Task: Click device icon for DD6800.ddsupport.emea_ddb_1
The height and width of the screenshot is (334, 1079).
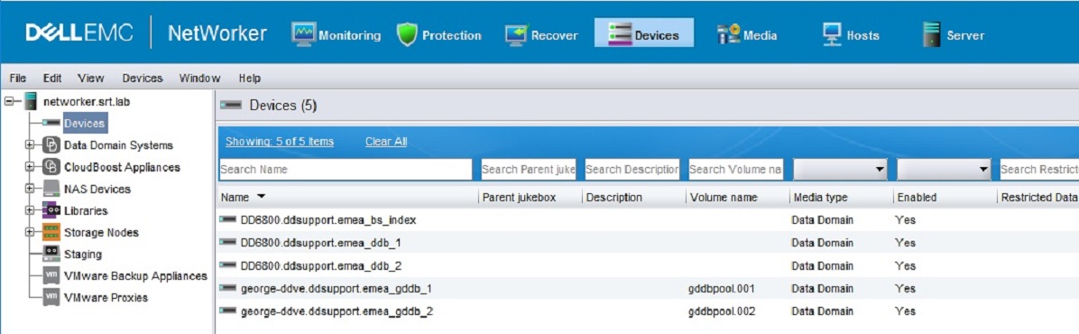Action: point(227,243)
